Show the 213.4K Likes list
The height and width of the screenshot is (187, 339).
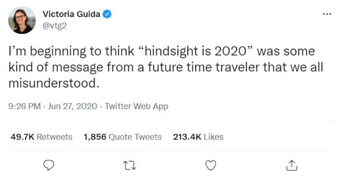point(198,137)
